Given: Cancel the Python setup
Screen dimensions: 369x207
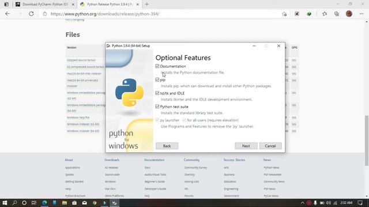Looking at the screenshot, I should [270, 146].
